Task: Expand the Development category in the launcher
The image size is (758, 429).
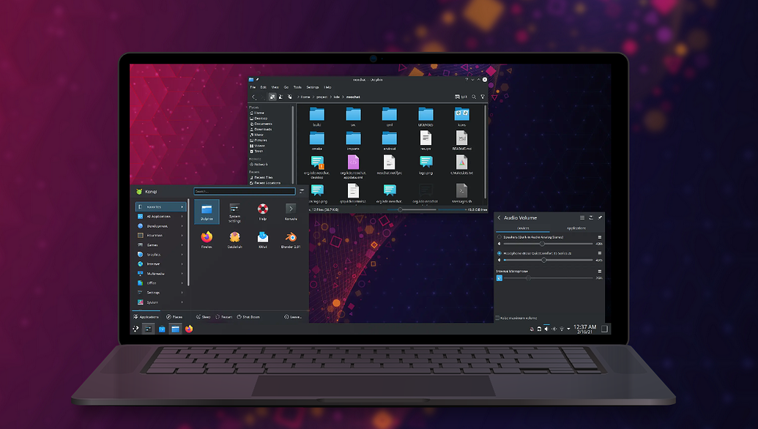Action: coord(155,226)
